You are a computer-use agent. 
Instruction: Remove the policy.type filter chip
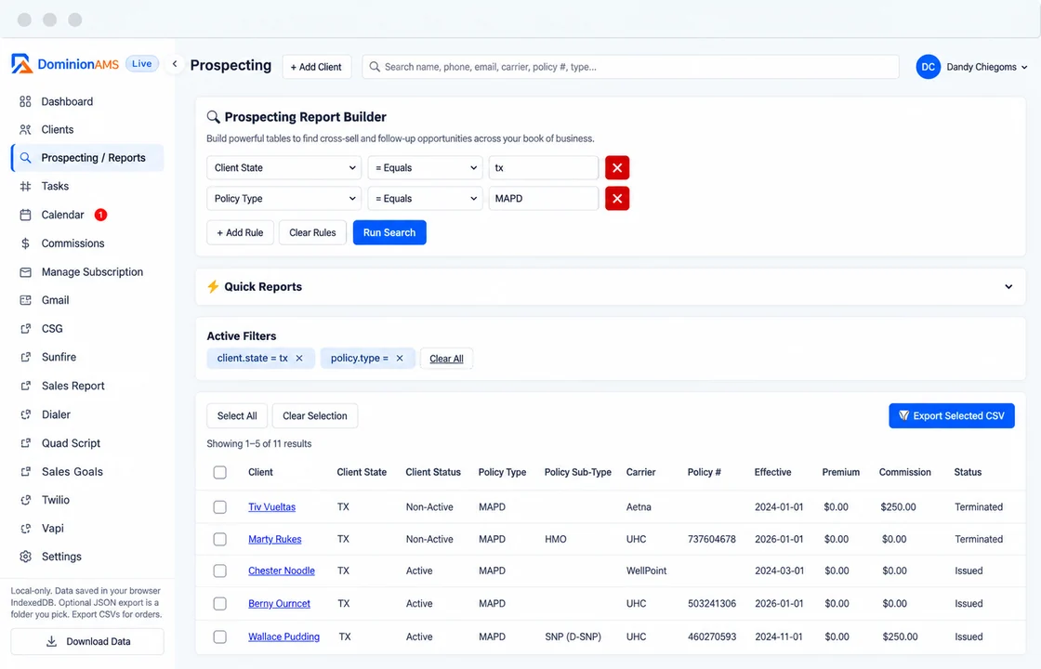pos(400,359)
